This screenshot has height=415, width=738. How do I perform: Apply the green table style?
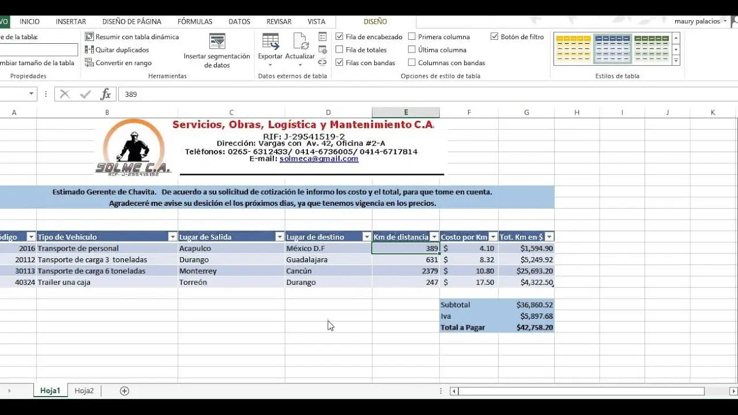[652, 49]
